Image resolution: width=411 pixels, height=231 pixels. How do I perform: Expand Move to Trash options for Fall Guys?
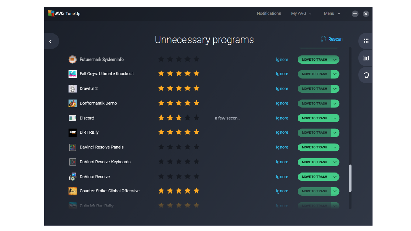pyautogui.click(x=335, y=74)
